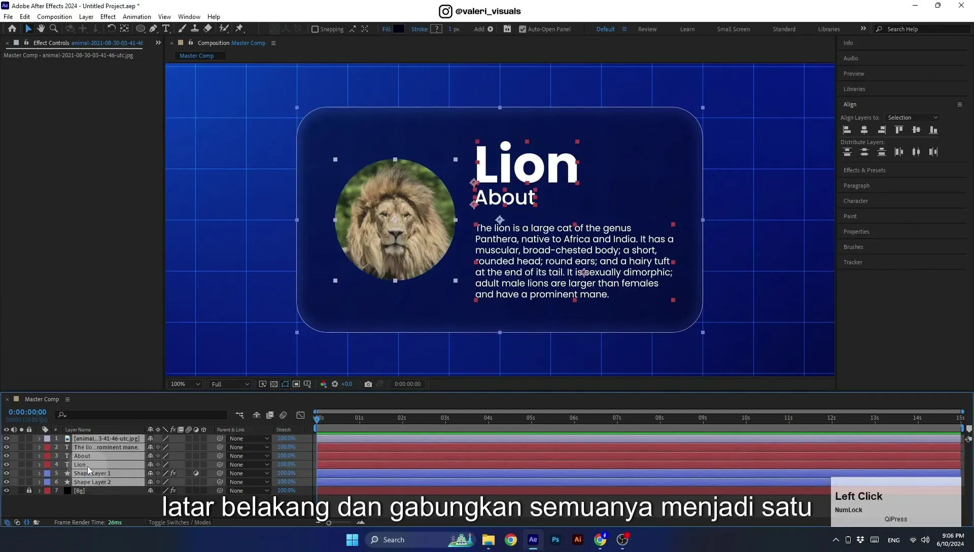
Task: Open the Graph Editor in timeline
Action: coord(300,415)
